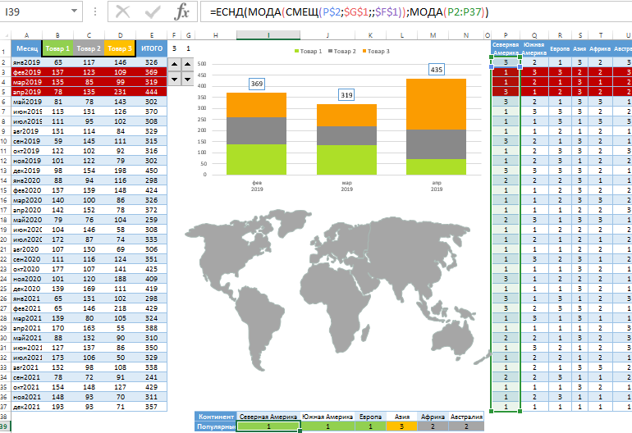Click the up arrow of column G spinner
The height and width of the screenshot is (433, 632).
point(188,64)
